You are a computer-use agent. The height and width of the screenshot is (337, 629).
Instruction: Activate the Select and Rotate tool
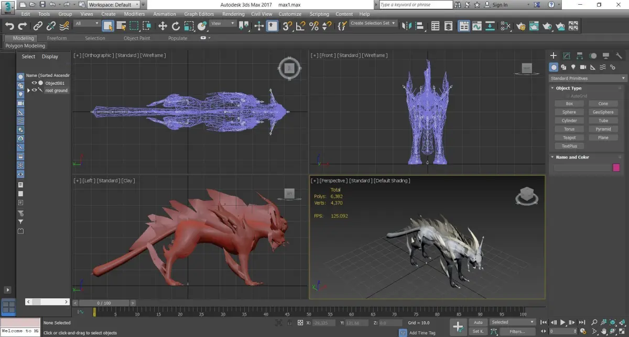pos(176,26)
